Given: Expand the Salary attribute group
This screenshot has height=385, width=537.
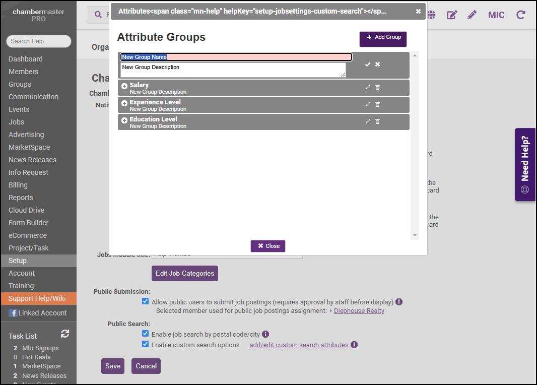Looking at the screenshot, I should 124,86.
